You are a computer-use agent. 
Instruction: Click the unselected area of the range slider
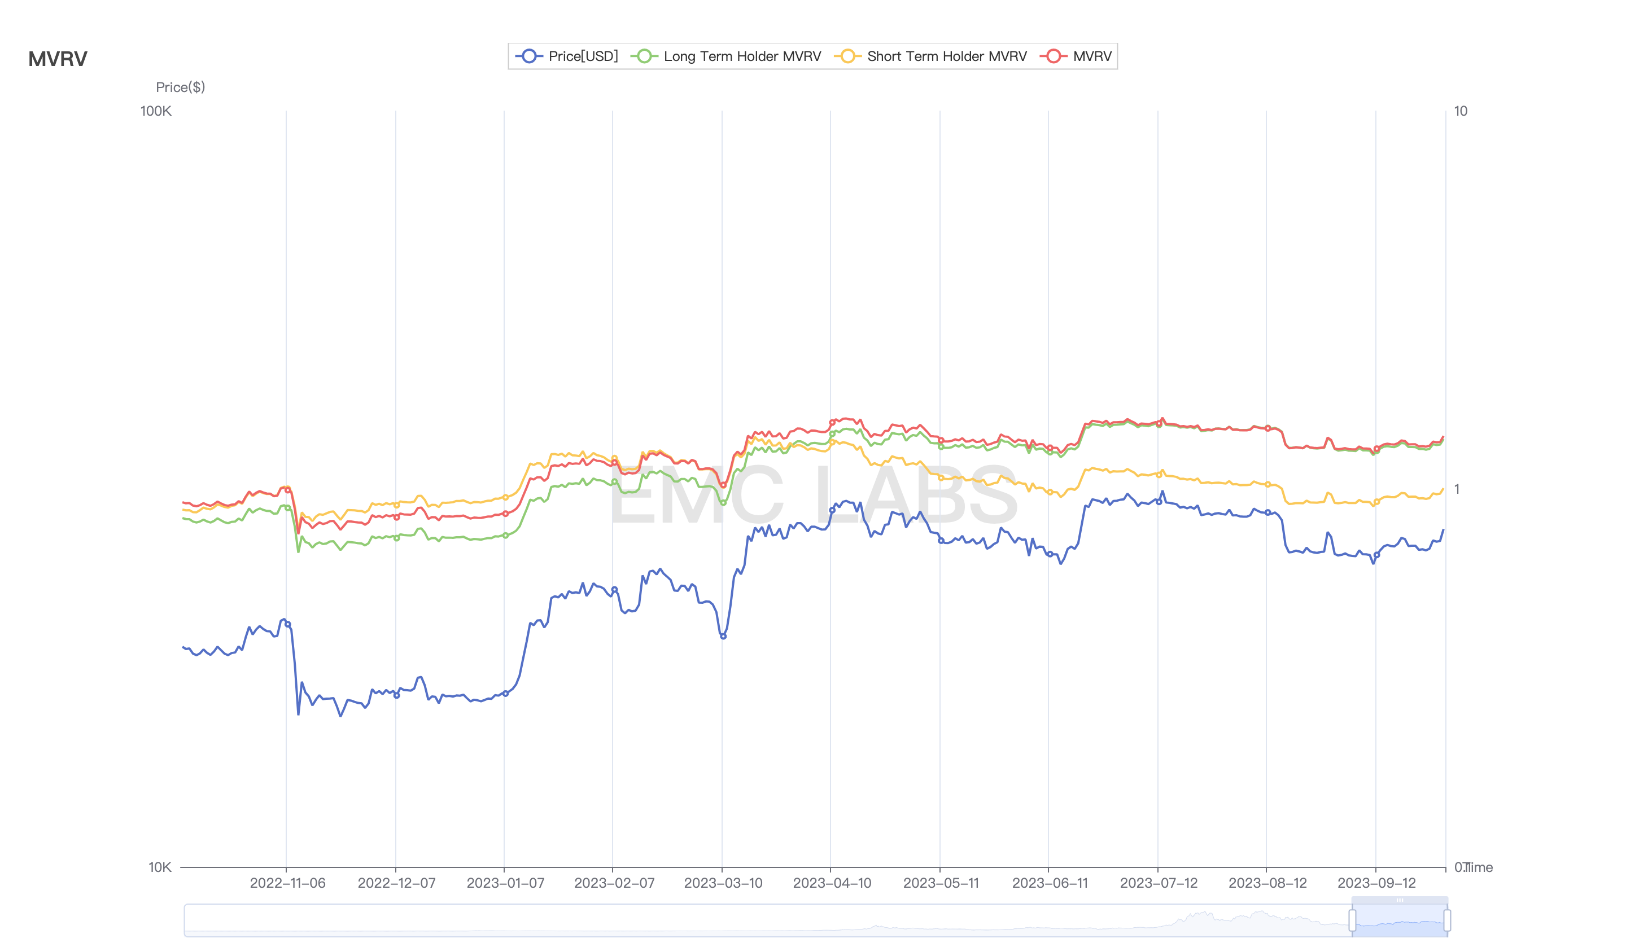pos(710,920)
